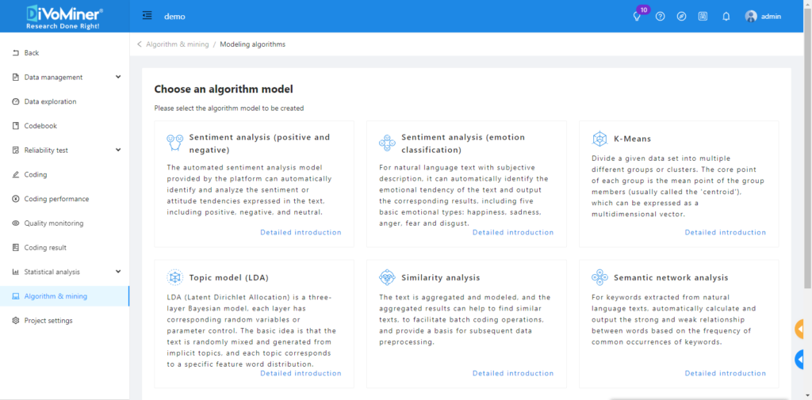
Task: Select the K-Means algorithm icon
Action: click(600, 139)
